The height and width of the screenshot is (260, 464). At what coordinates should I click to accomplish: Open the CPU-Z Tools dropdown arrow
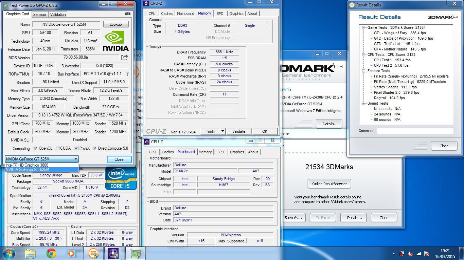(x=223, y=131)
